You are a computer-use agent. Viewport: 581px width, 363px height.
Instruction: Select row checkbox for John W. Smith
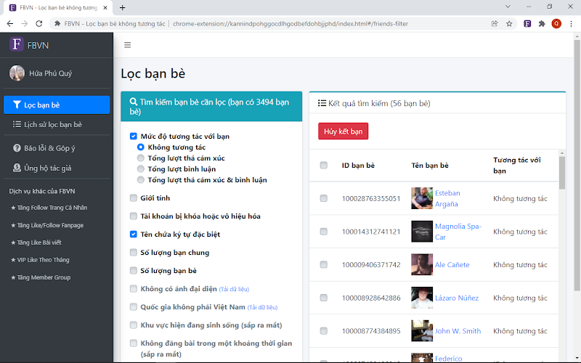coord(323,331)
